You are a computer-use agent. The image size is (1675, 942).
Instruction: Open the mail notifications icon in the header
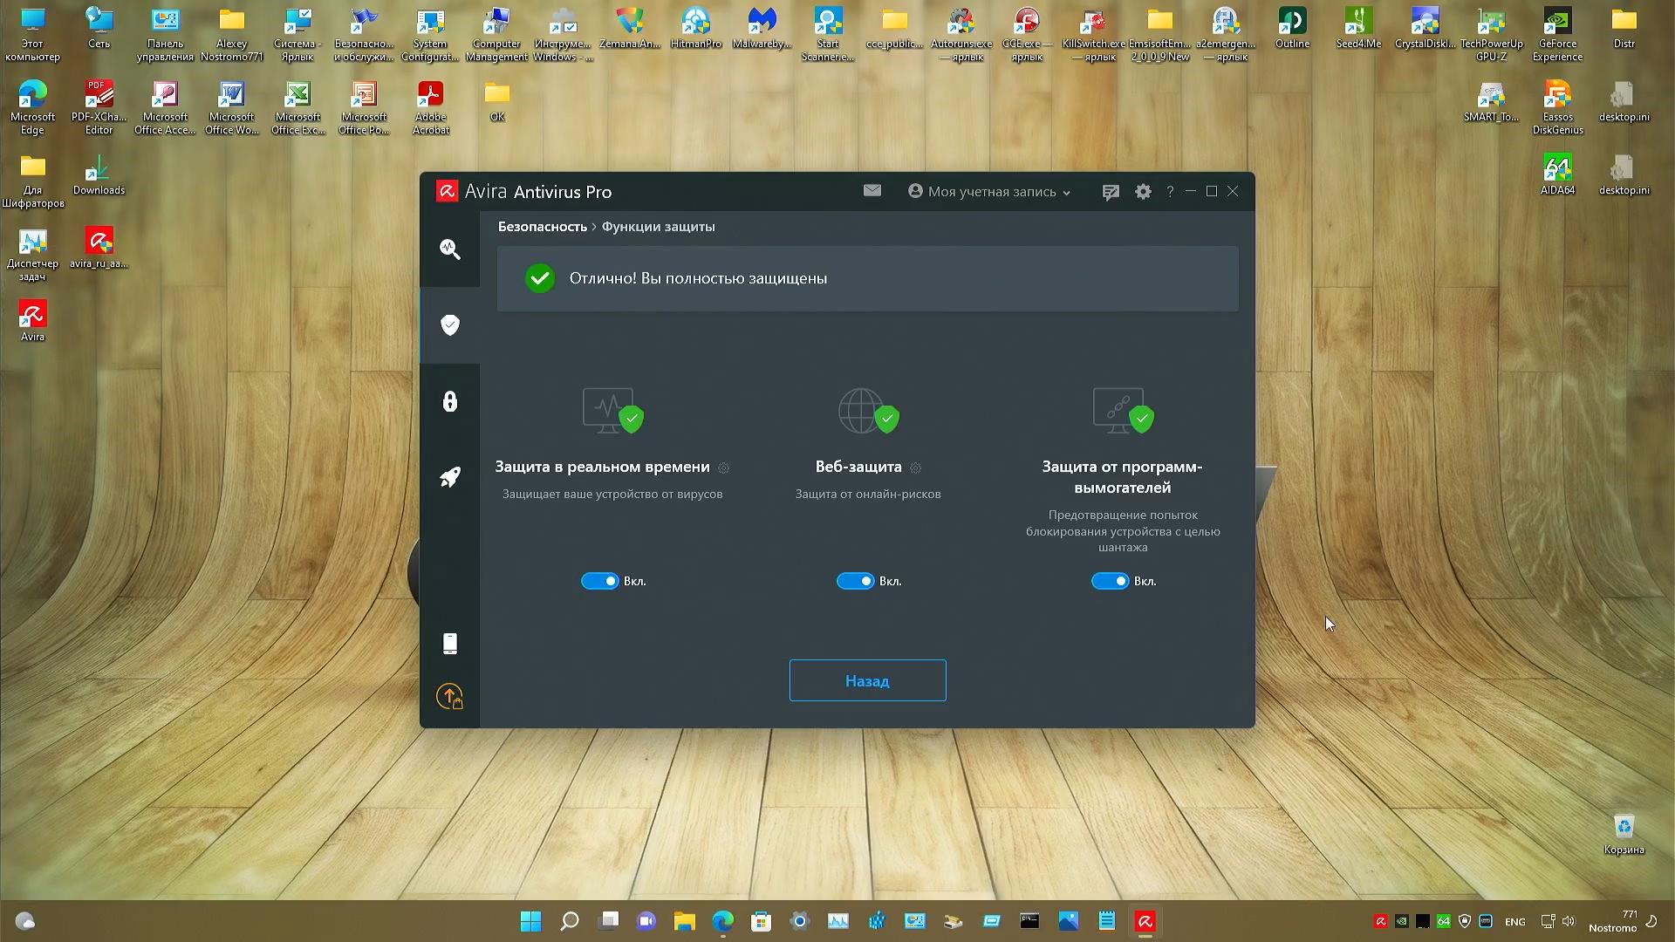click(872, 190)
